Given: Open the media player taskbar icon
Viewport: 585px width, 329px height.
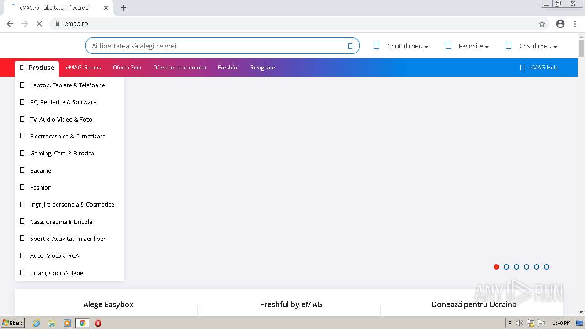Looking at the screenshot, I should click(x=67, y=323).
